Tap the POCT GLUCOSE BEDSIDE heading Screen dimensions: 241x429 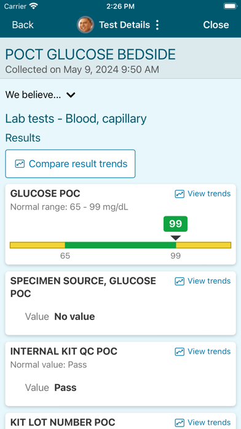point(90,54)
